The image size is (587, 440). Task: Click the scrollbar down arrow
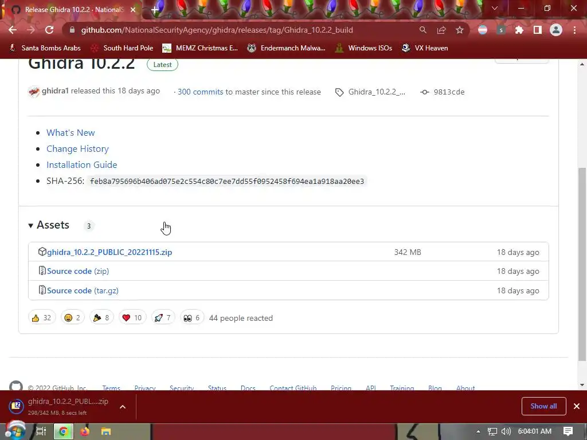point(582,384)
